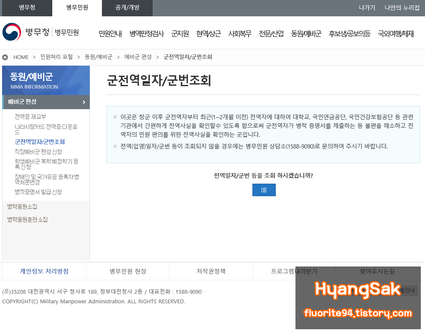Click the 동원/예비군 MMA INFORMATION banner
Screen dimensions: 425x333
click(x=46, y=80)
